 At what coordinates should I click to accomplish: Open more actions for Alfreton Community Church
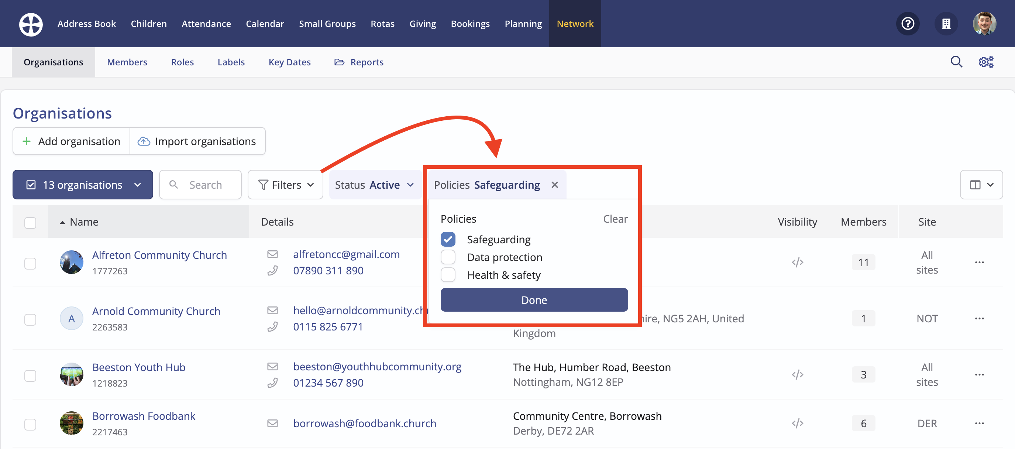tap(979, 263)
